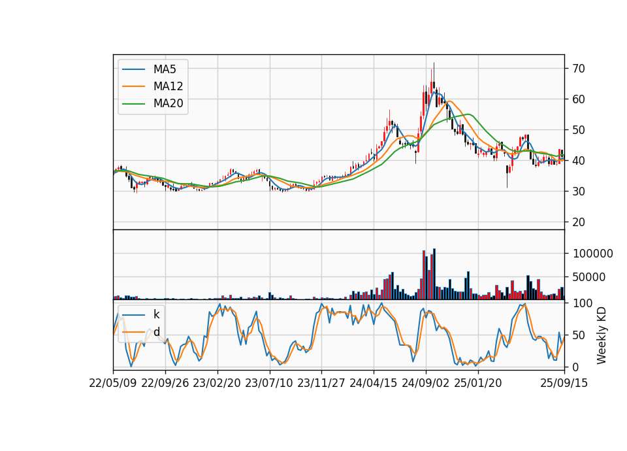Click the price axis value 20
The height and width of the screenshot is (451, 627).
tap(579, 222)
